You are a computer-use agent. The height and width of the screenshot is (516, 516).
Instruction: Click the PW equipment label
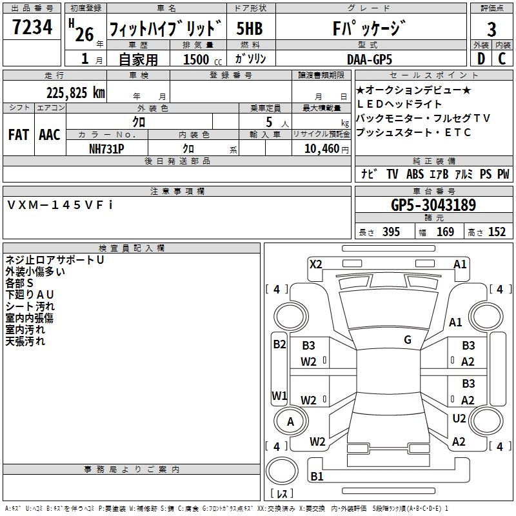coord(502,174)
